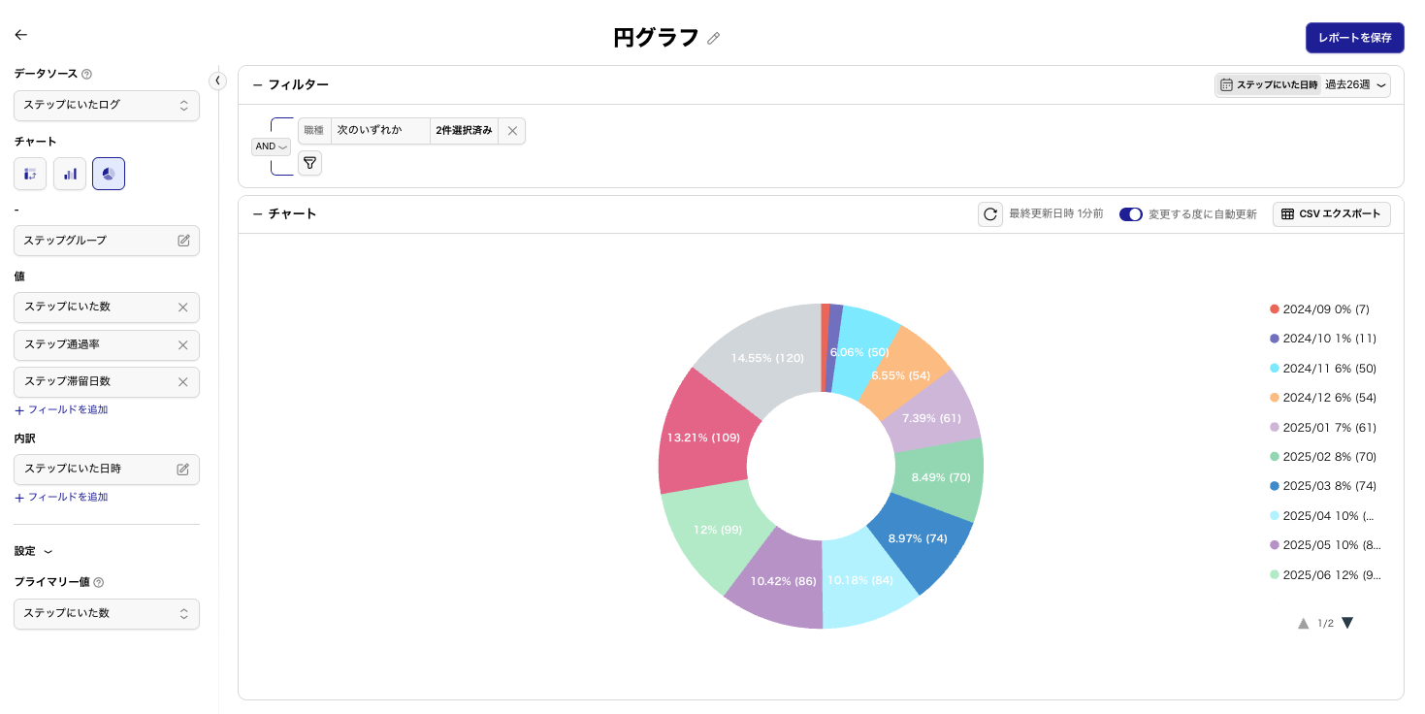Click the 13.21% (109) pie slice
Image resolution: width=1425 pixels, height=714 pixels.
pyautogui.click(x=702, y=437)
